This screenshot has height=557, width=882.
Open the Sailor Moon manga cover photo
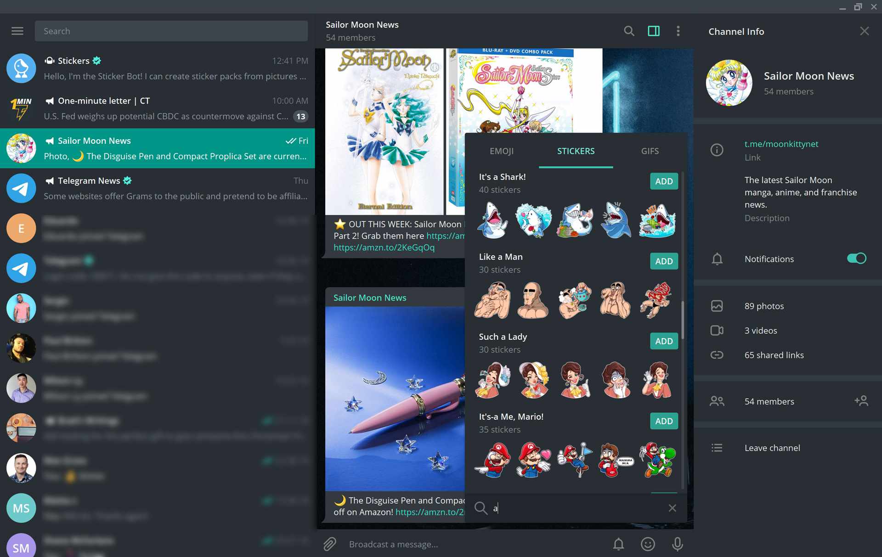384,131
